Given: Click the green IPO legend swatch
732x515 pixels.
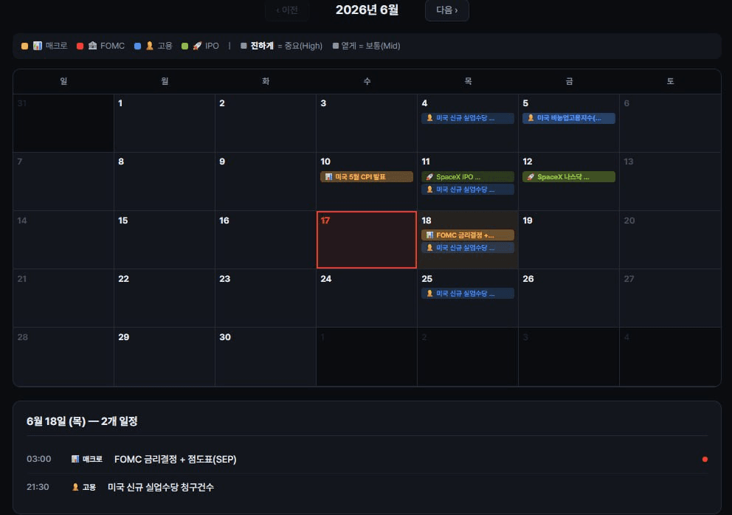Looking at the screenshot, I should [x=185, y=46].
